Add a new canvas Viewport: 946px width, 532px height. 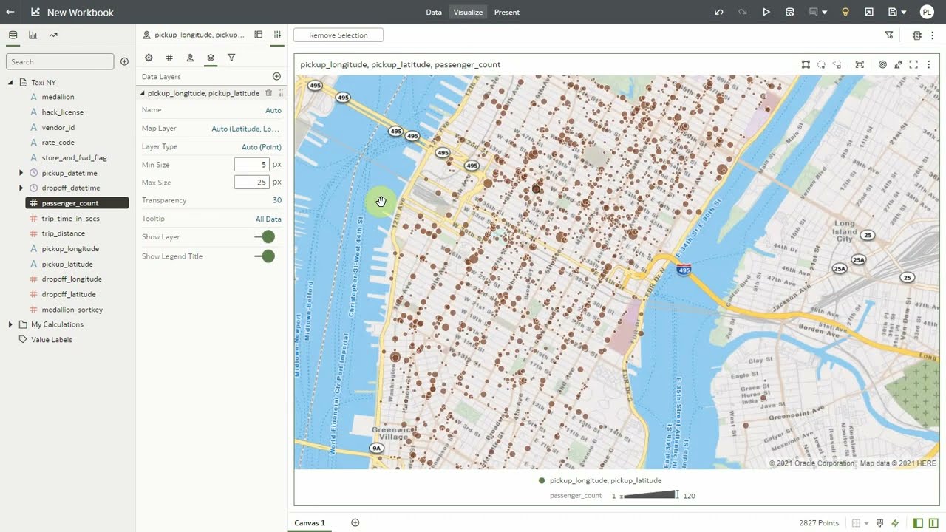(355, 522)
